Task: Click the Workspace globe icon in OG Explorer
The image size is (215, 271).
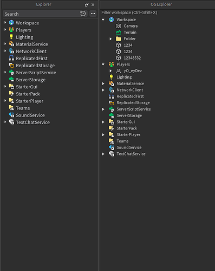Action: pyautogui.click(x=112, y=20)
